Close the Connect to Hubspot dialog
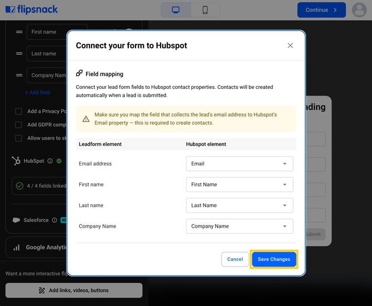The height and width of the screenshot is (306, 372). click(x=290, y=46)
